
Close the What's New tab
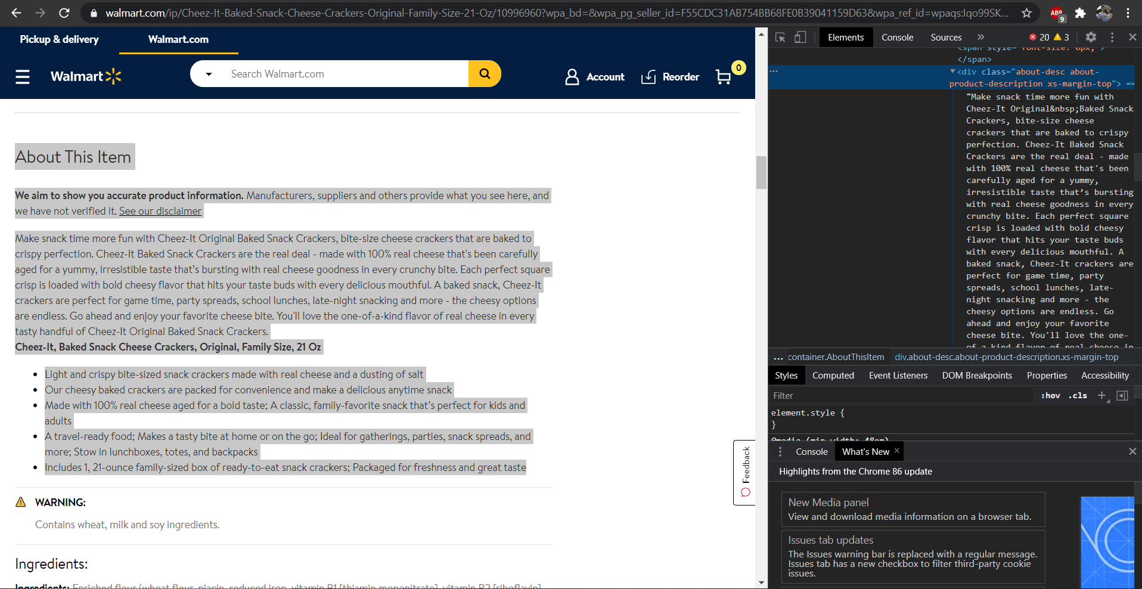click(896, 451)
